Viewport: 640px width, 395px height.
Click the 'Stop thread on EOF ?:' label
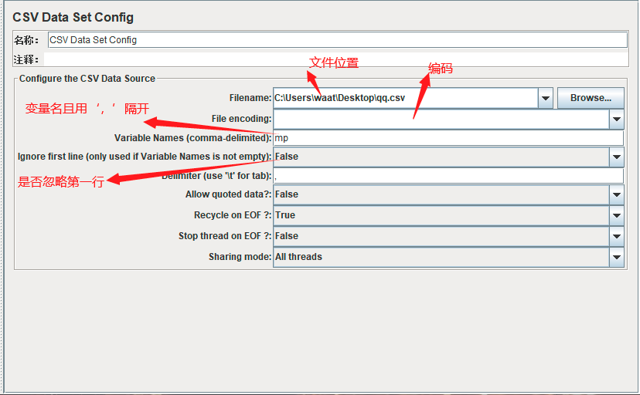[224, 236]
